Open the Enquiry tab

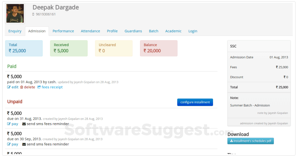(x=15, y=31)
